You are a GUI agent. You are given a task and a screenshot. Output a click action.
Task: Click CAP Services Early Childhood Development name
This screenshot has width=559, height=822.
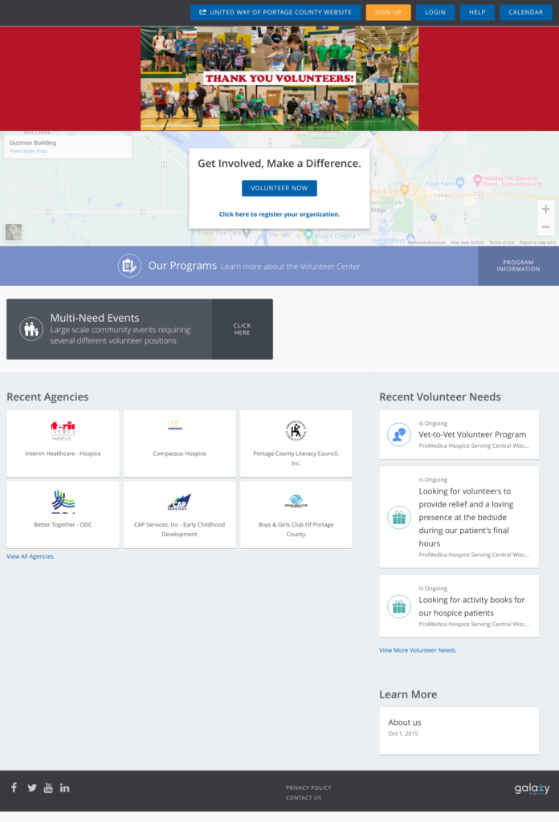click(179, 530)
